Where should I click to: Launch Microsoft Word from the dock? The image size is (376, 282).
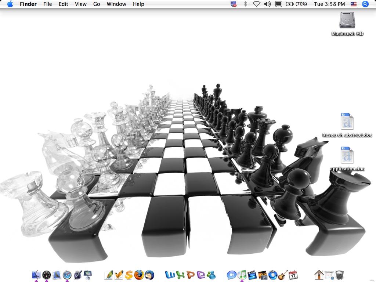170,275
